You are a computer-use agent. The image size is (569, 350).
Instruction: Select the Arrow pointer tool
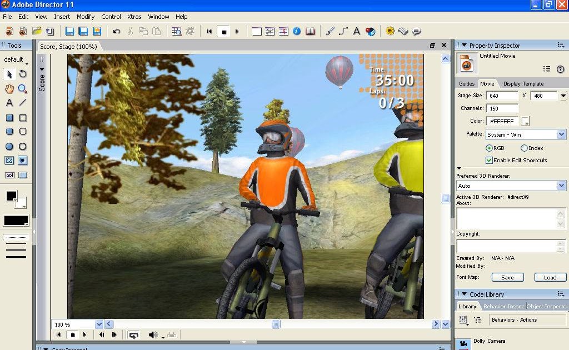tap(9, 74)
